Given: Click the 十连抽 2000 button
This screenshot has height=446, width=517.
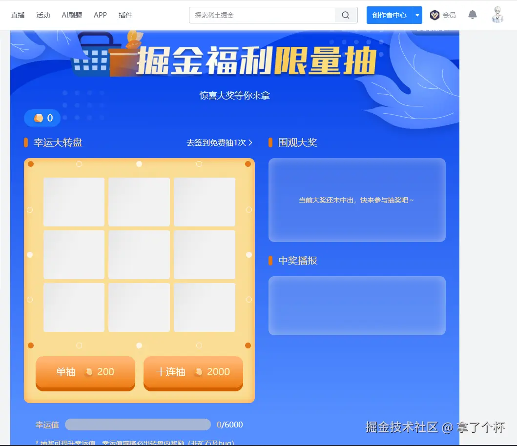Looking at the screenshot, I should coord(193,372).
